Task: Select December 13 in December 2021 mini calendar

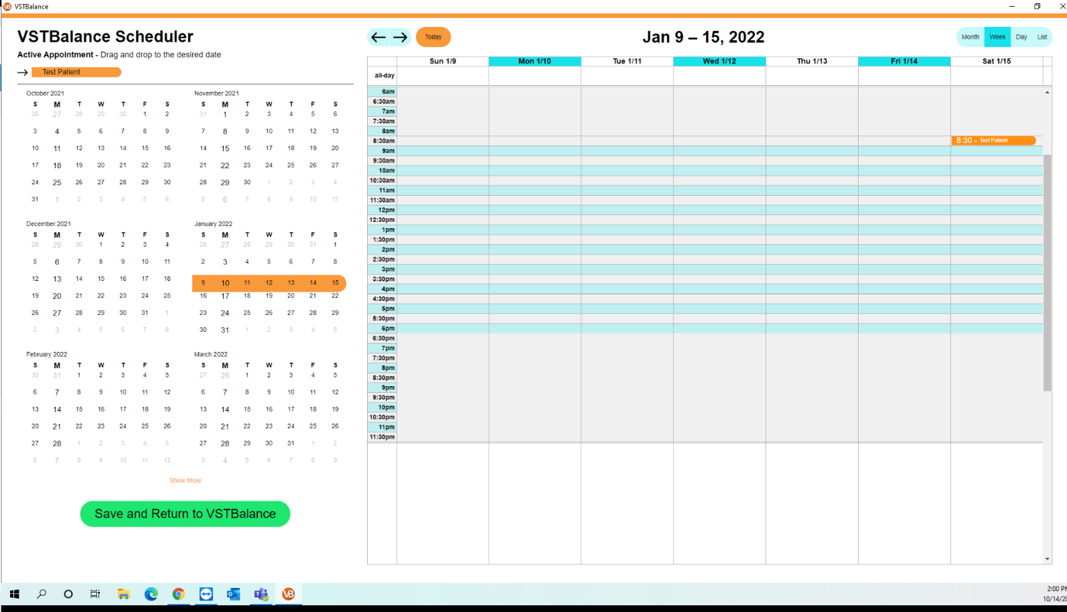Action: (x=57, y=279)
